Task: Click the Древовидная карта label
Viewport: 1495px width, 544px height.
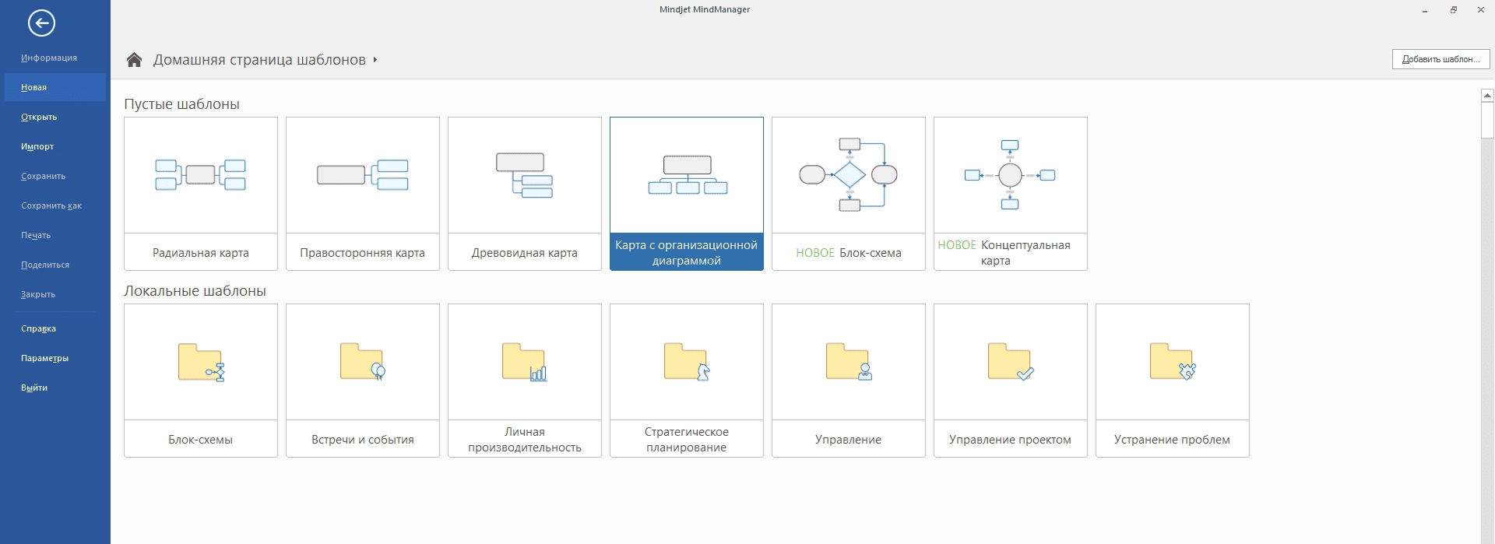Action: pyautogui.click(x=525, y=253)
